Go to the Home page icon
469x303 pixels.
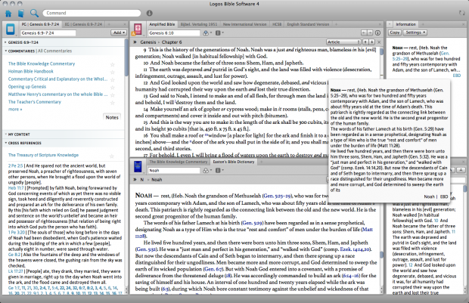[x=8, y=13]
